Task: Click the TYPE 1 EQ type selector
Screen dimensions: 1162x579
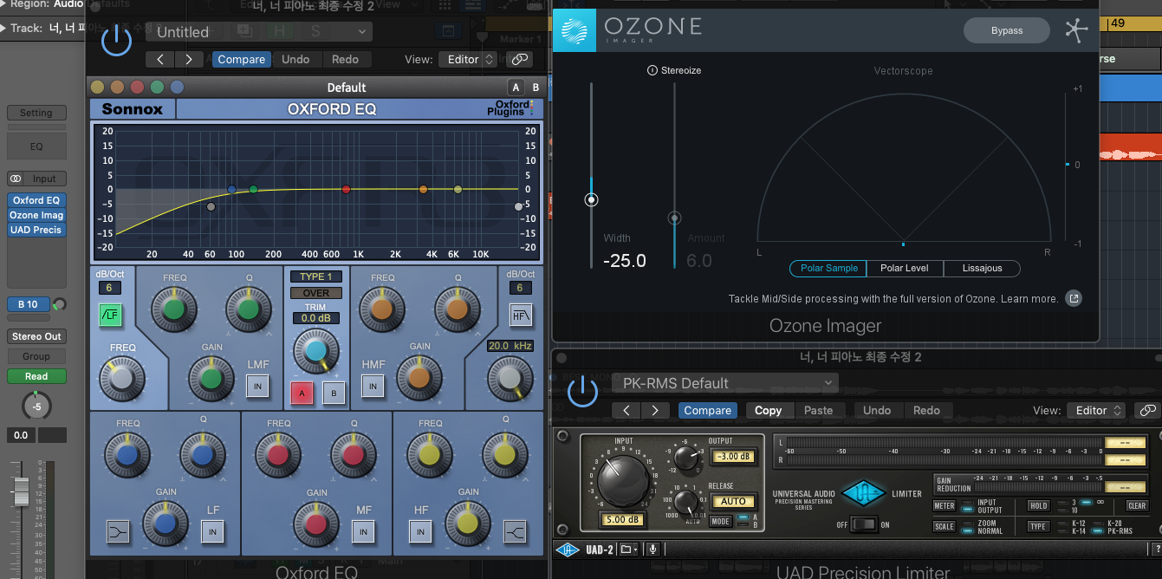Action: coord(316,276)
